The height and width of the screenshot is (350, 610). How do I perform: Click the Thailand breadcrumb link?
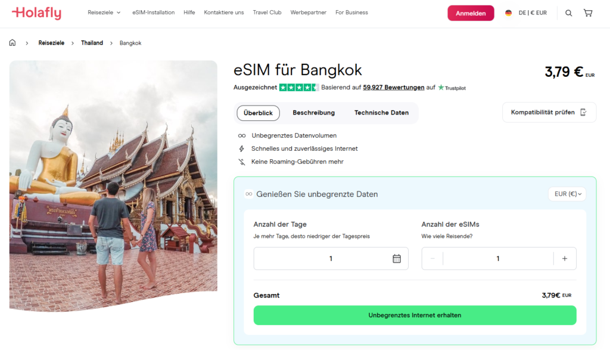coord(92,43)
